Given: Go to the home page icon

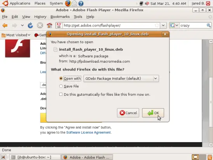Looking at the screenshot, I should pyautogui.click(x=49, y=25).
